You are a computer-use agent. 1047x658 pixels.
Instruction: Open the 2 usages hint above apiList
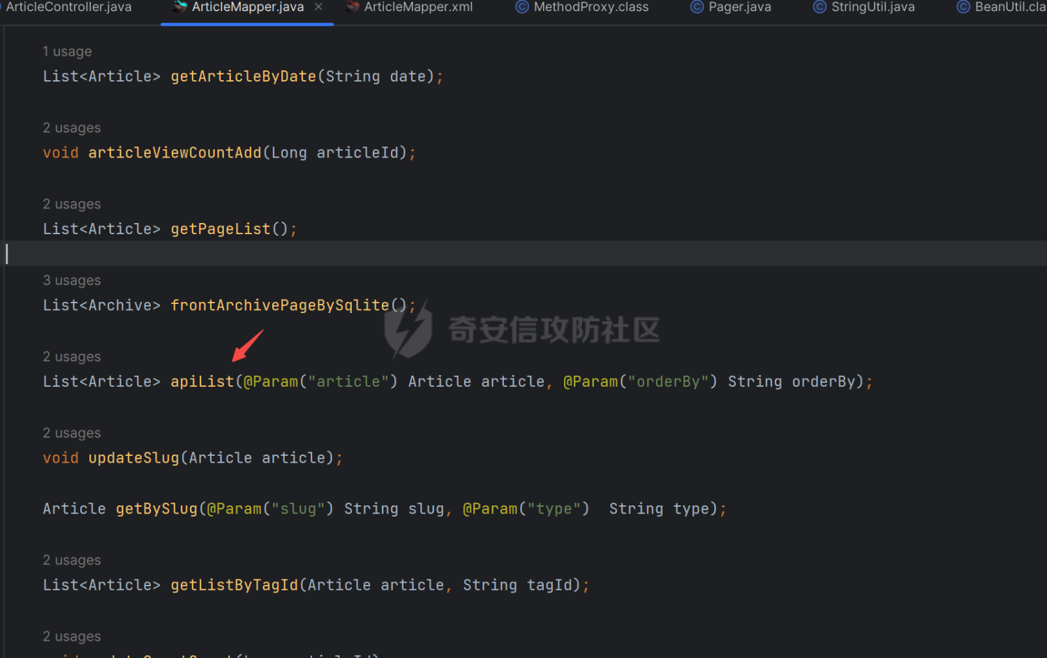pyautogui.click(x=72, y=357)
